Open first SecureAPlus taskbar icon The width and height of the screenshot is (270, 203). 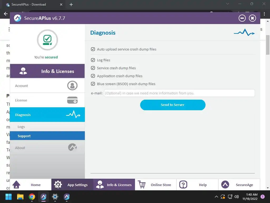(x=44, y=197)
